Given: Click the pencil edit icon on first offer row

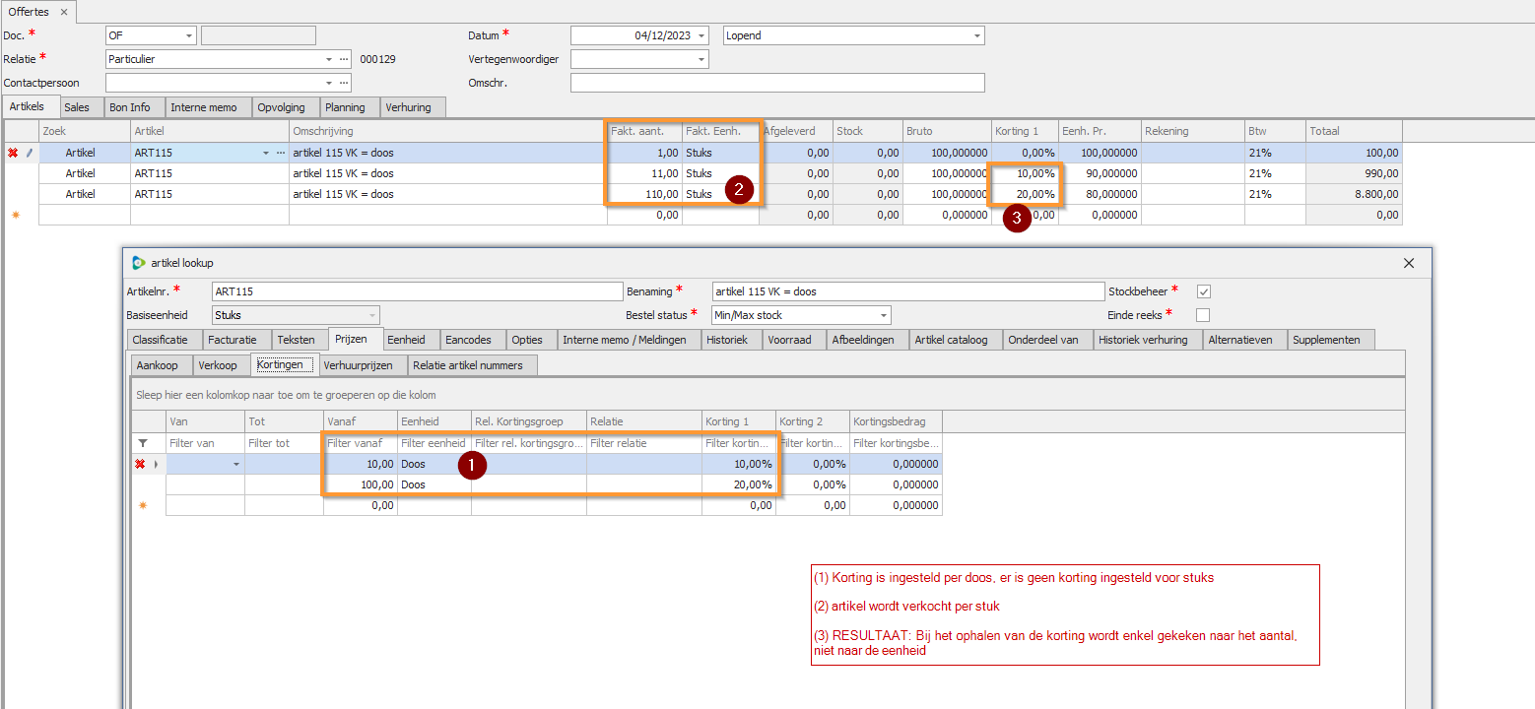Looking at the screenshot, I should click(29, 153).
